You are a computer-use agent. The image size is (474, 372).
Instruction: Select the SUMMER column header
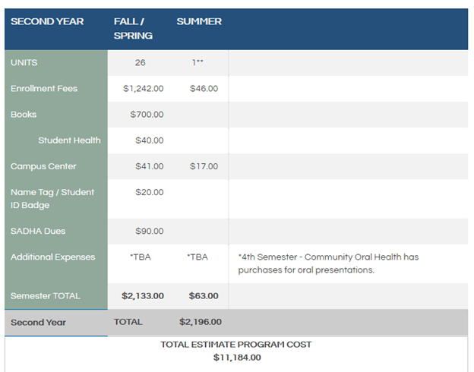click(x=199, y=22)
